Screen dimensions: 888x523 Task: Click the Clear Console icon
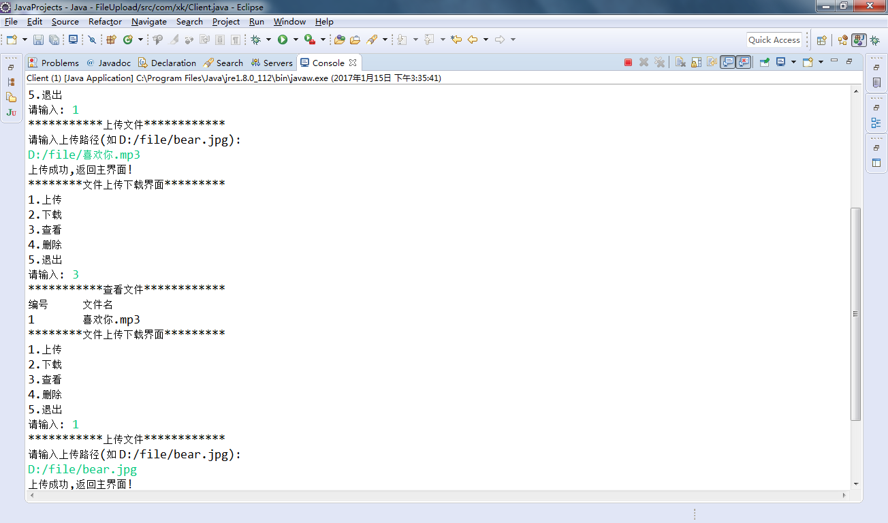pyautogui.click(x=680, y=62)
